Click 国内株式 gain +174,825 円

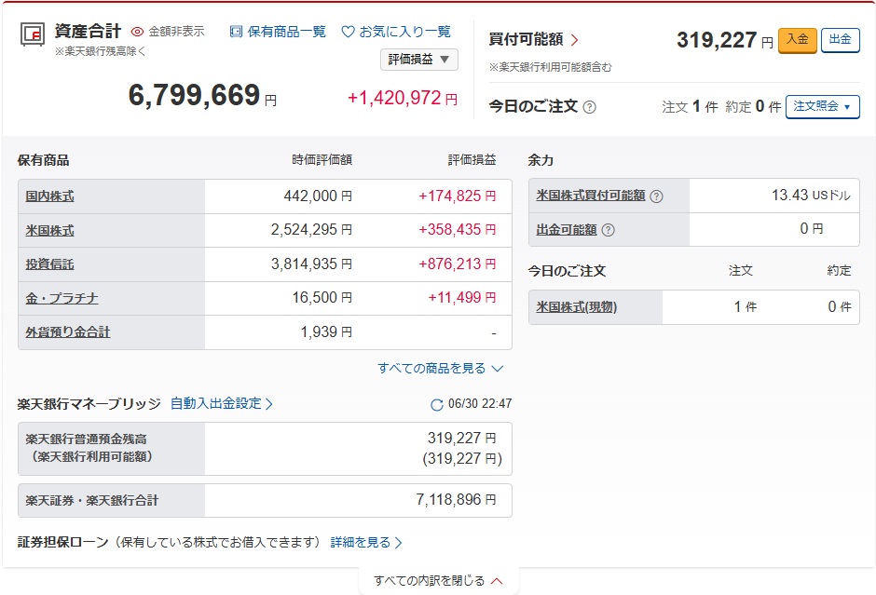[x=457, y=196]
